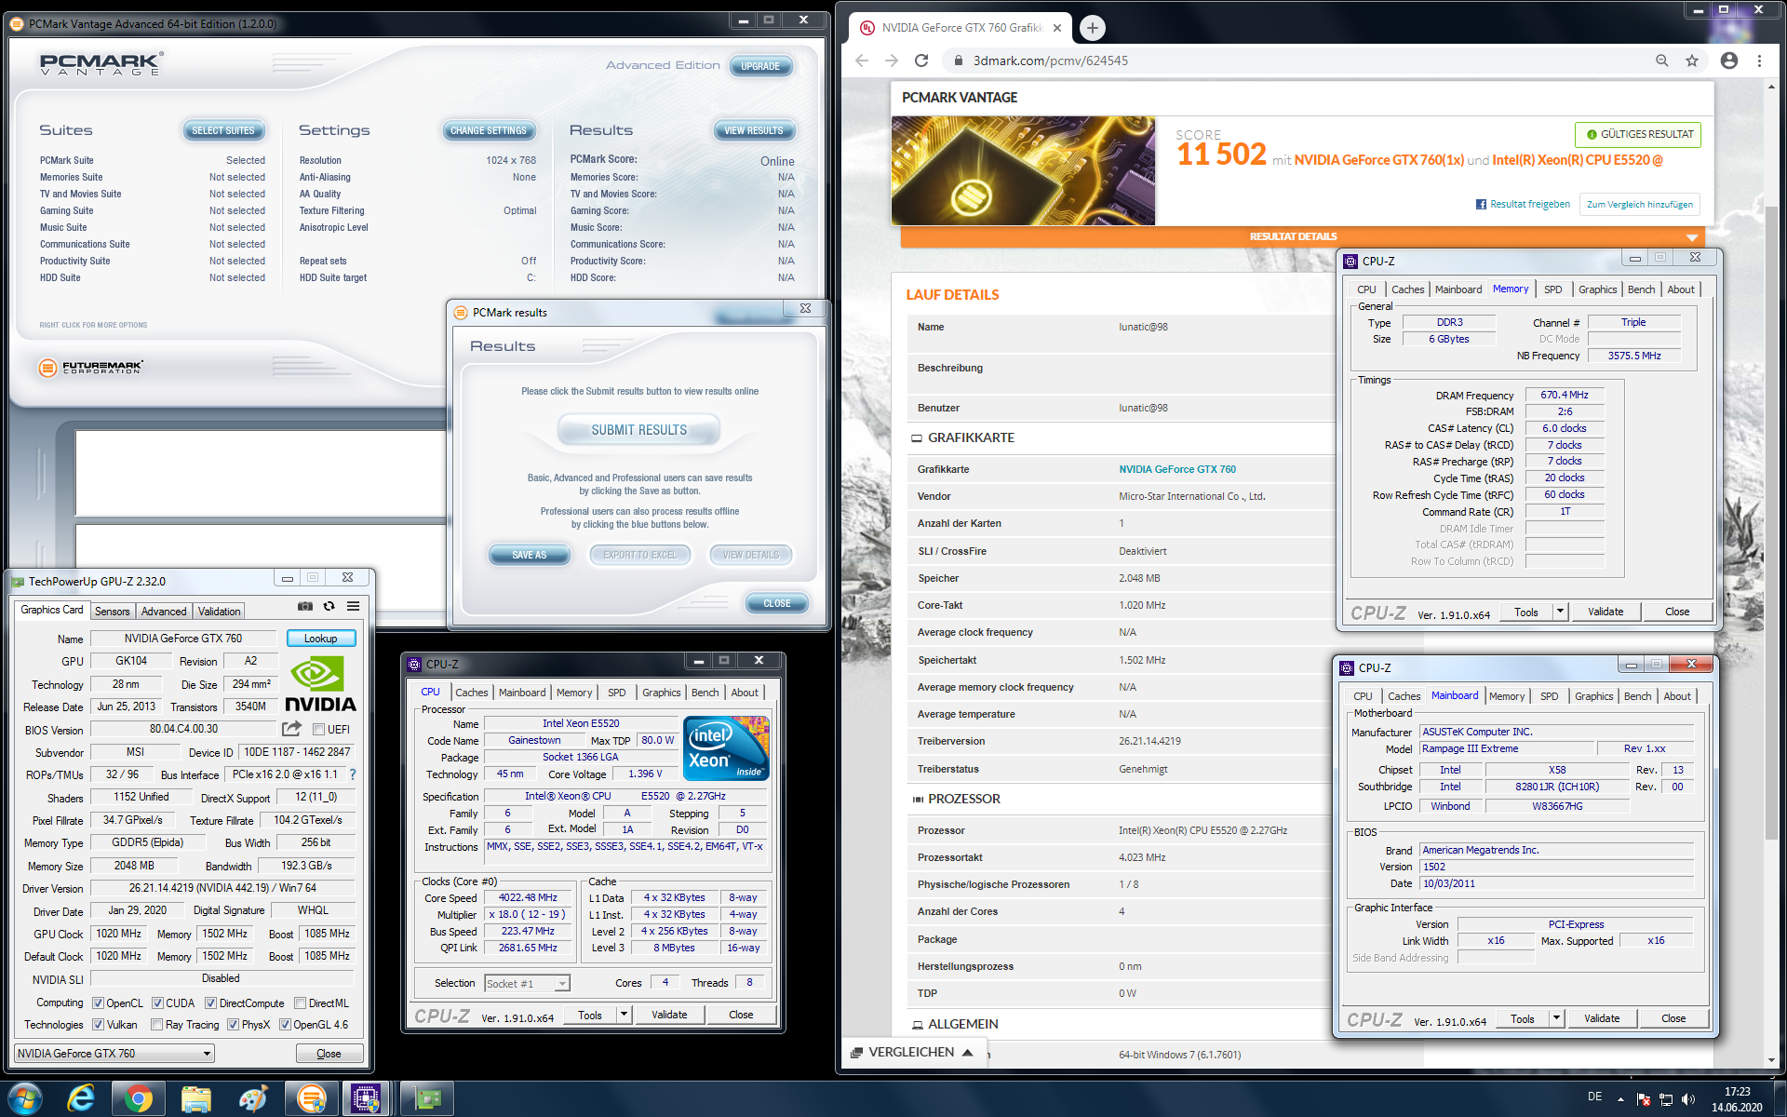Open Google Chrome from the taskbar

[x=139, y=1099]
